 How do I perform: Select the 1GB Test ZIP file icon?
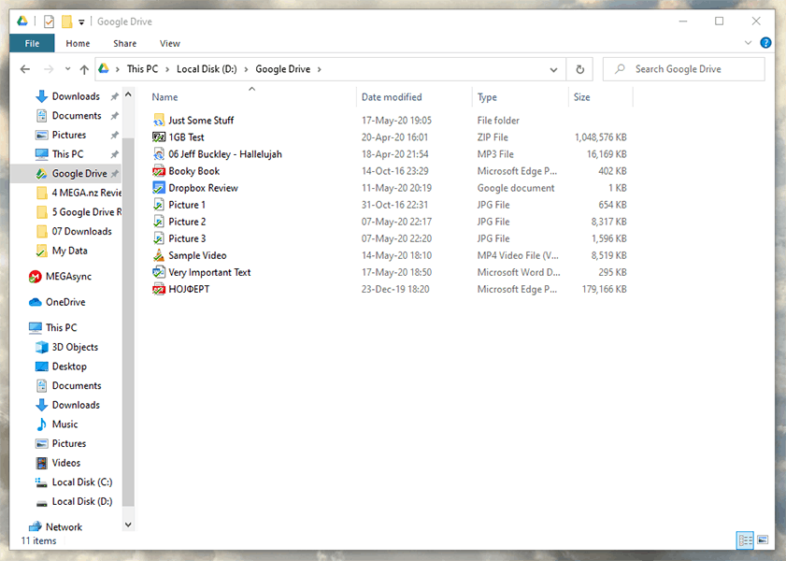point(158,137)
